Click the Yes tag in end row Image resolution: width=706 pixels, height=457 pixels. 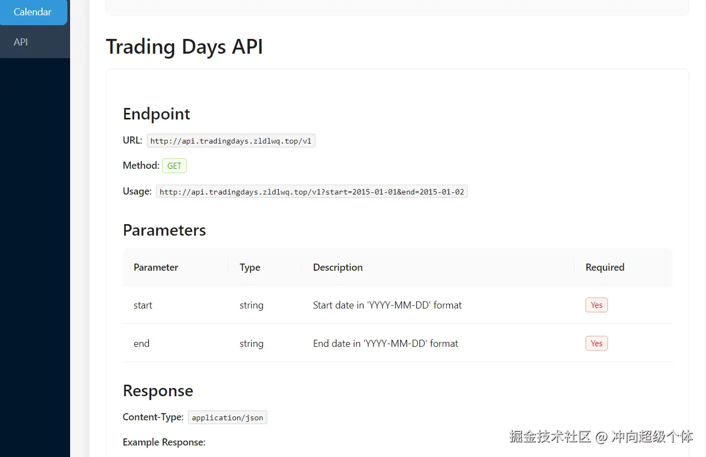click(x=596, y=344)
